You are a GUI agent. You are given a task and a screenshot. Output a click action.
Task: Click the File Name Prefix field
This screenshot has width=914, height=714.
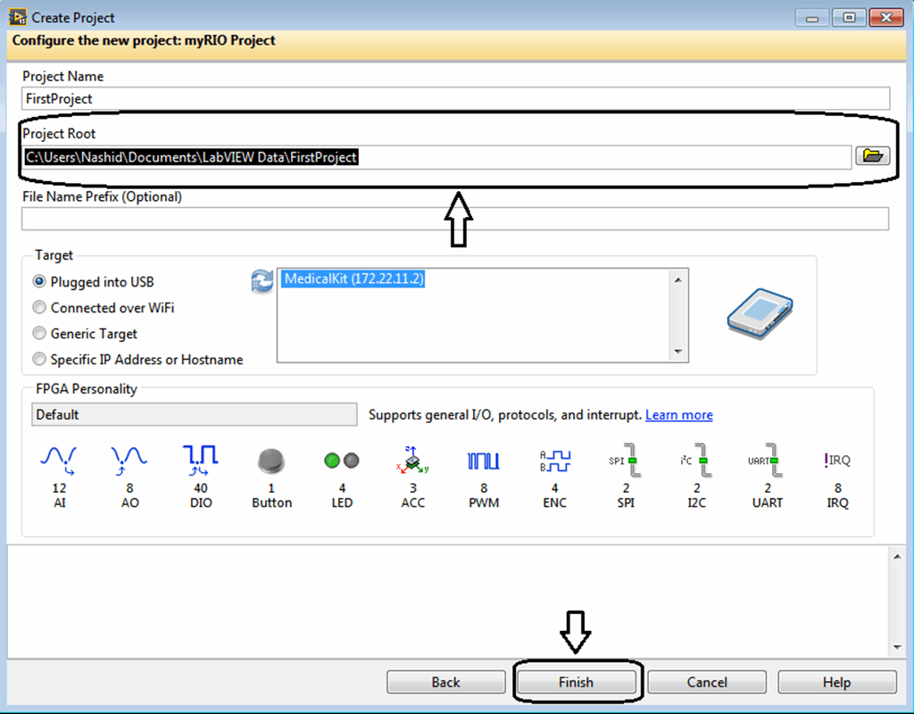pyautogui.click(x=456, y=219)
